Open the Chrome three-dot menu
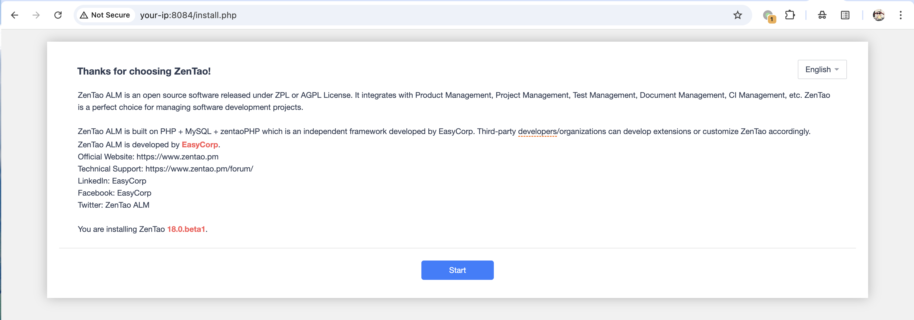 900,15
